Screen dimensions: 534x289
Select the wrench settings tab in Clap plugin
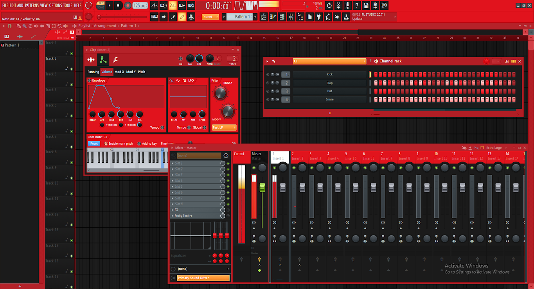click(116, 59)
